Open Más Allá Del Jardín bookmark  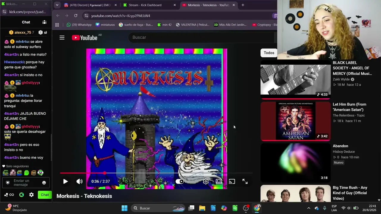[230, 25]
